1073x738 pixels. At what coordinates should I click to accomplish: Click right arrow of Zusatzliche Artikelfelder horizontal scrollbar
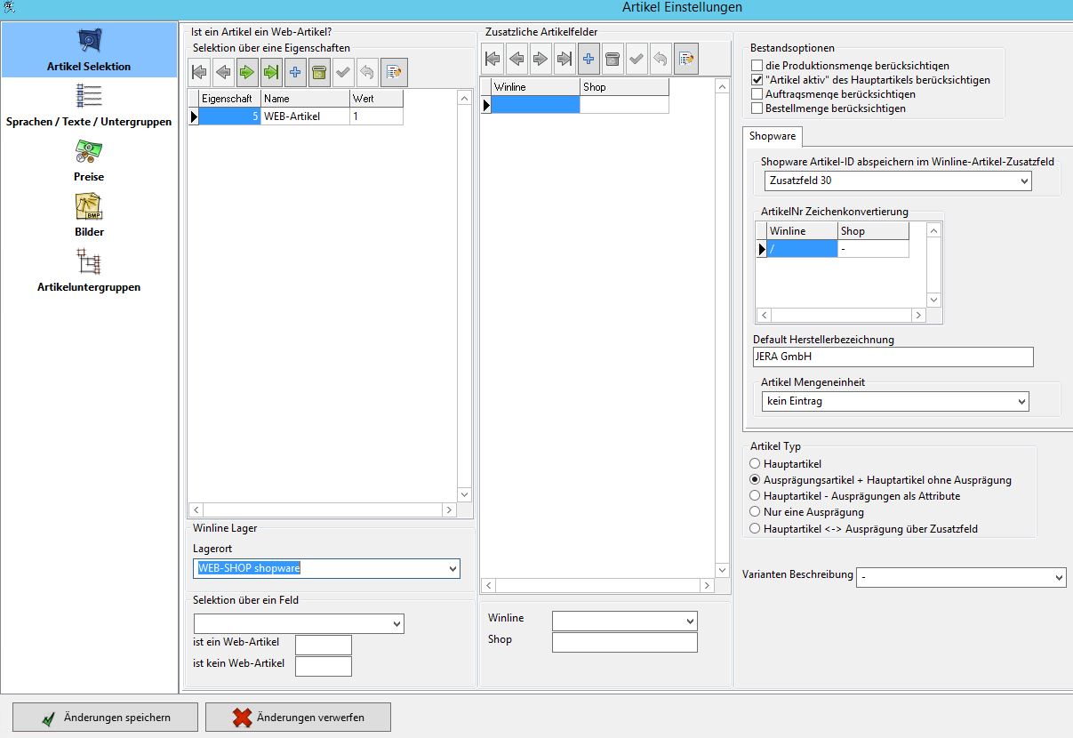(x=707, y=586)
